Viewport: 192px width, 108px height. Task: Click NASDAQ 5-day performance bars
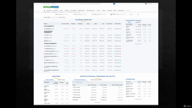point(118,29)
